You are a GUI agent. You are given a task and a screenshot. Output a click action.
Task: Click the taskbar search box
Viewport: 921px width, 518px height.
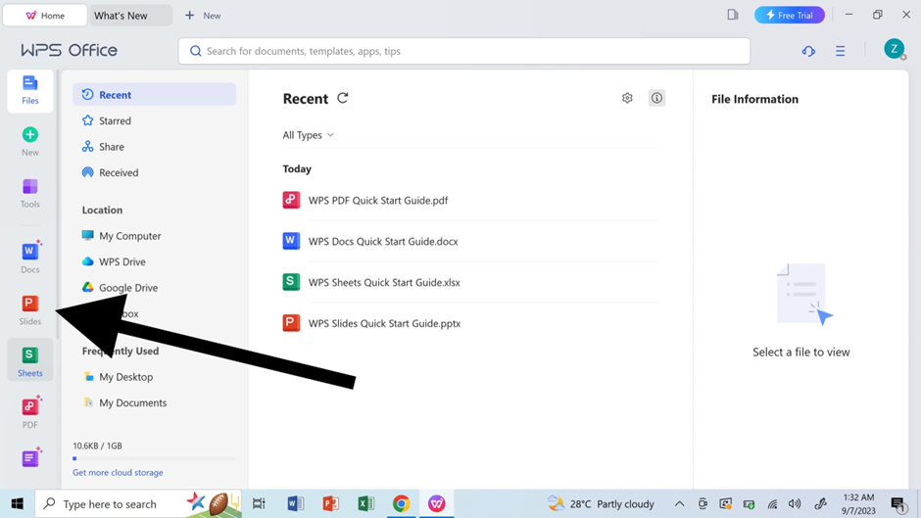pos(138,504)
